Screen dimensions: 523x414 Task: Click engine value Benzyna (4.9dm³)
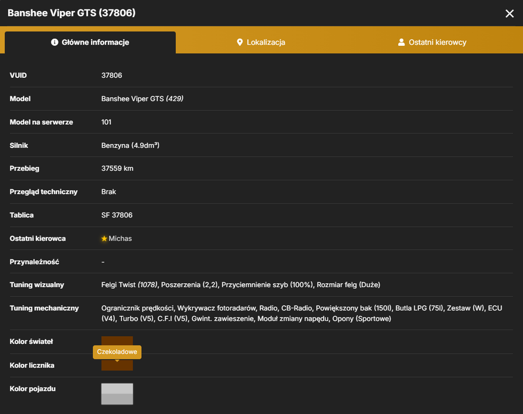[x=130, y=145]
